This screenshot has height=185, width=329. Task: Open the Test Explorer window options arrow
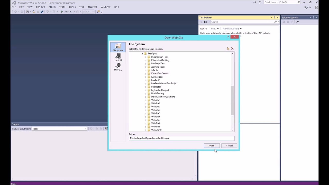pos(271,17)
